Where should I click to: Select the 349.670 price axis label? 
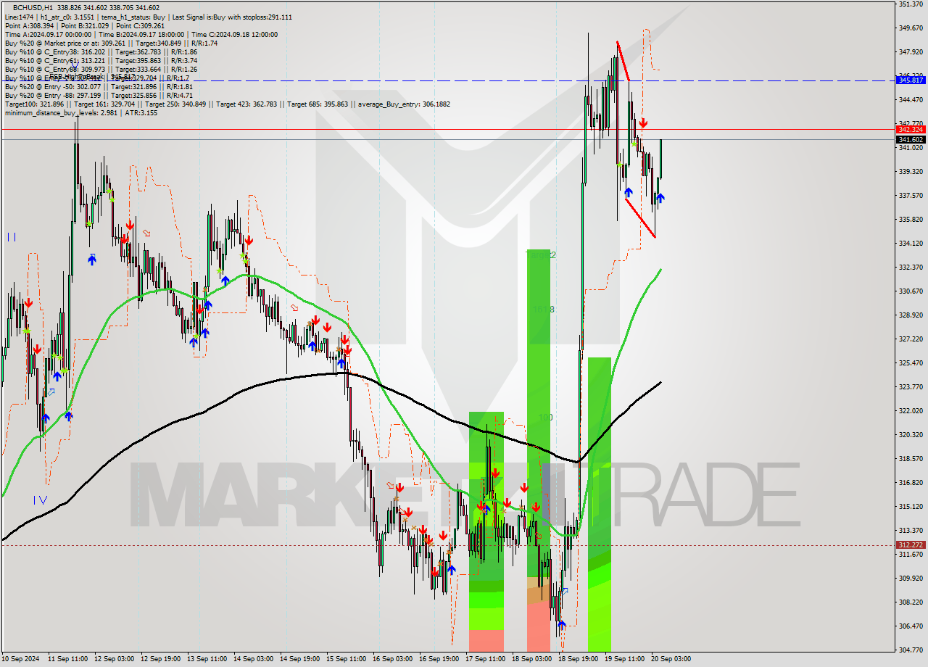(x=911, y=28)
